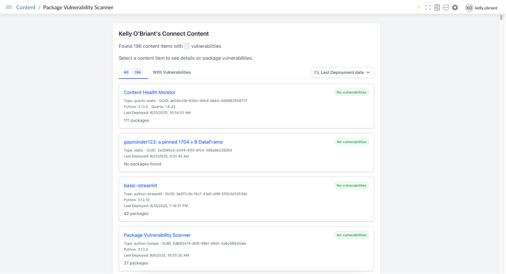506x274 pixels.
Task: Open content settings gear icon
Action: 455,8
